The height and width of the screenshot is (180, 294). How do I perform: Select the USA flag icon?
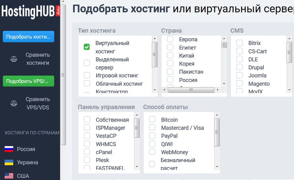click(x=9, y=176)
